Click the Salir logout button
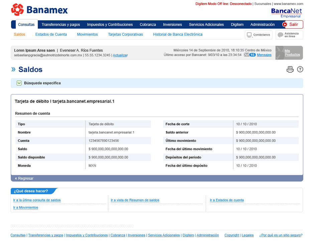 coord(292,24)
